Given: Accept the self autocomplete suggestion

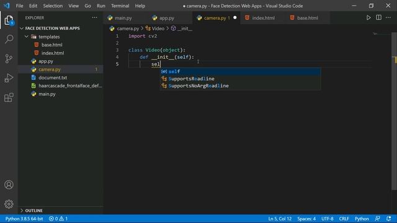Looking at the screenshot, I should pyautogui.click(x=240, y=72).
